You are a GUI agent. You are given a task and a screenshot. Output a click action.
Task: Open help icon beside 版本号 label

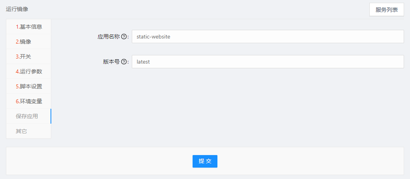[x=124, y=62]
